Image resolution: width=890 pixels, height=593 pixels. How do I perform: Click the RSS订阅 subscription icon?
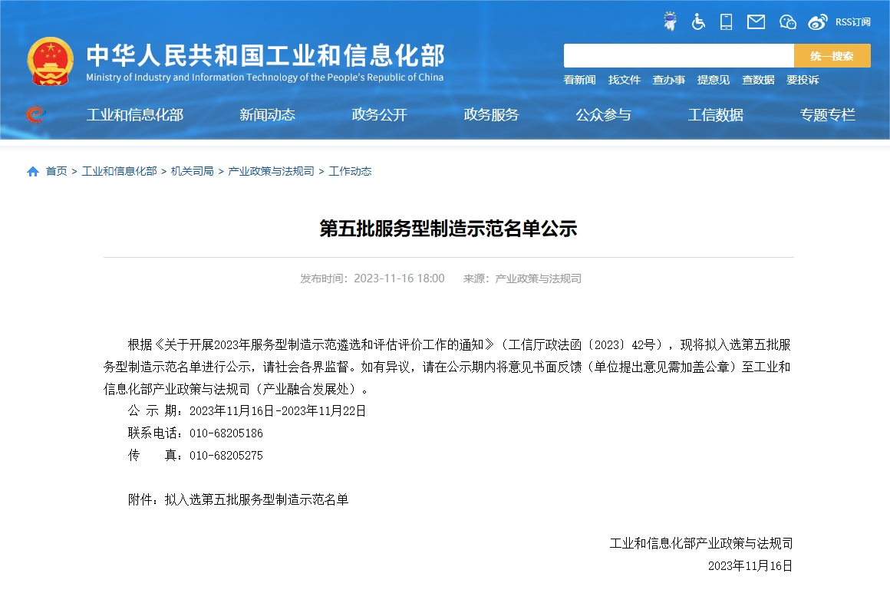tap(852, 21)
